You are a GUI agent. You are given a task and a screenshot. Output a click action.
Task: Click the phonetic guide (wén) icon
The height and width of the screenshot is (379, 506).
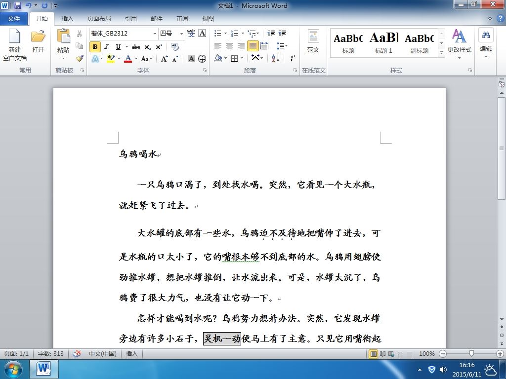pos(191,33)
